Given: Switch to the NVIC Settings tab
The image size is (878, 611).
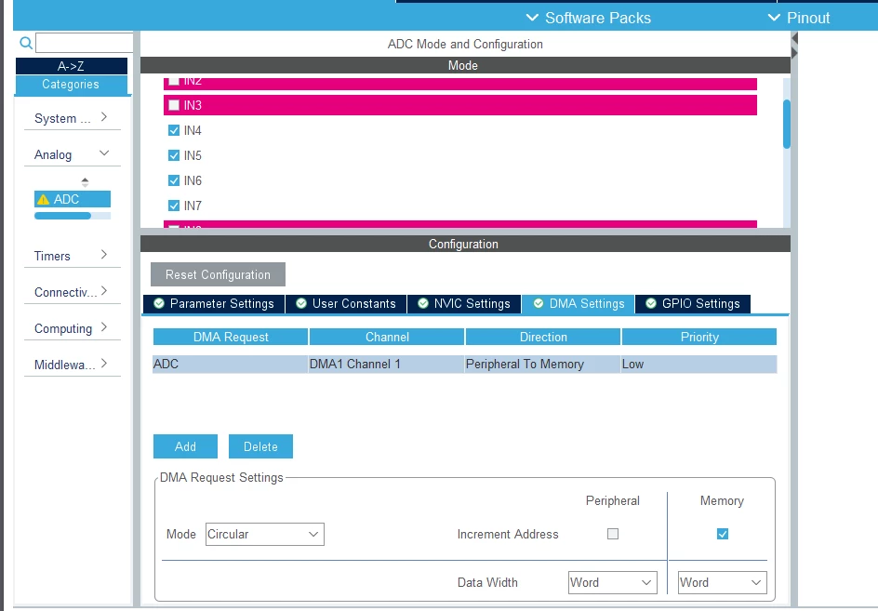Looking at the screenshot, I should (464, 303).
